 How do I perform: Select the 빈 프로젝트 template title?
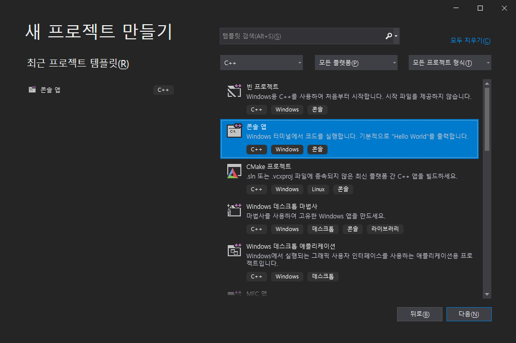coord(263,87)
